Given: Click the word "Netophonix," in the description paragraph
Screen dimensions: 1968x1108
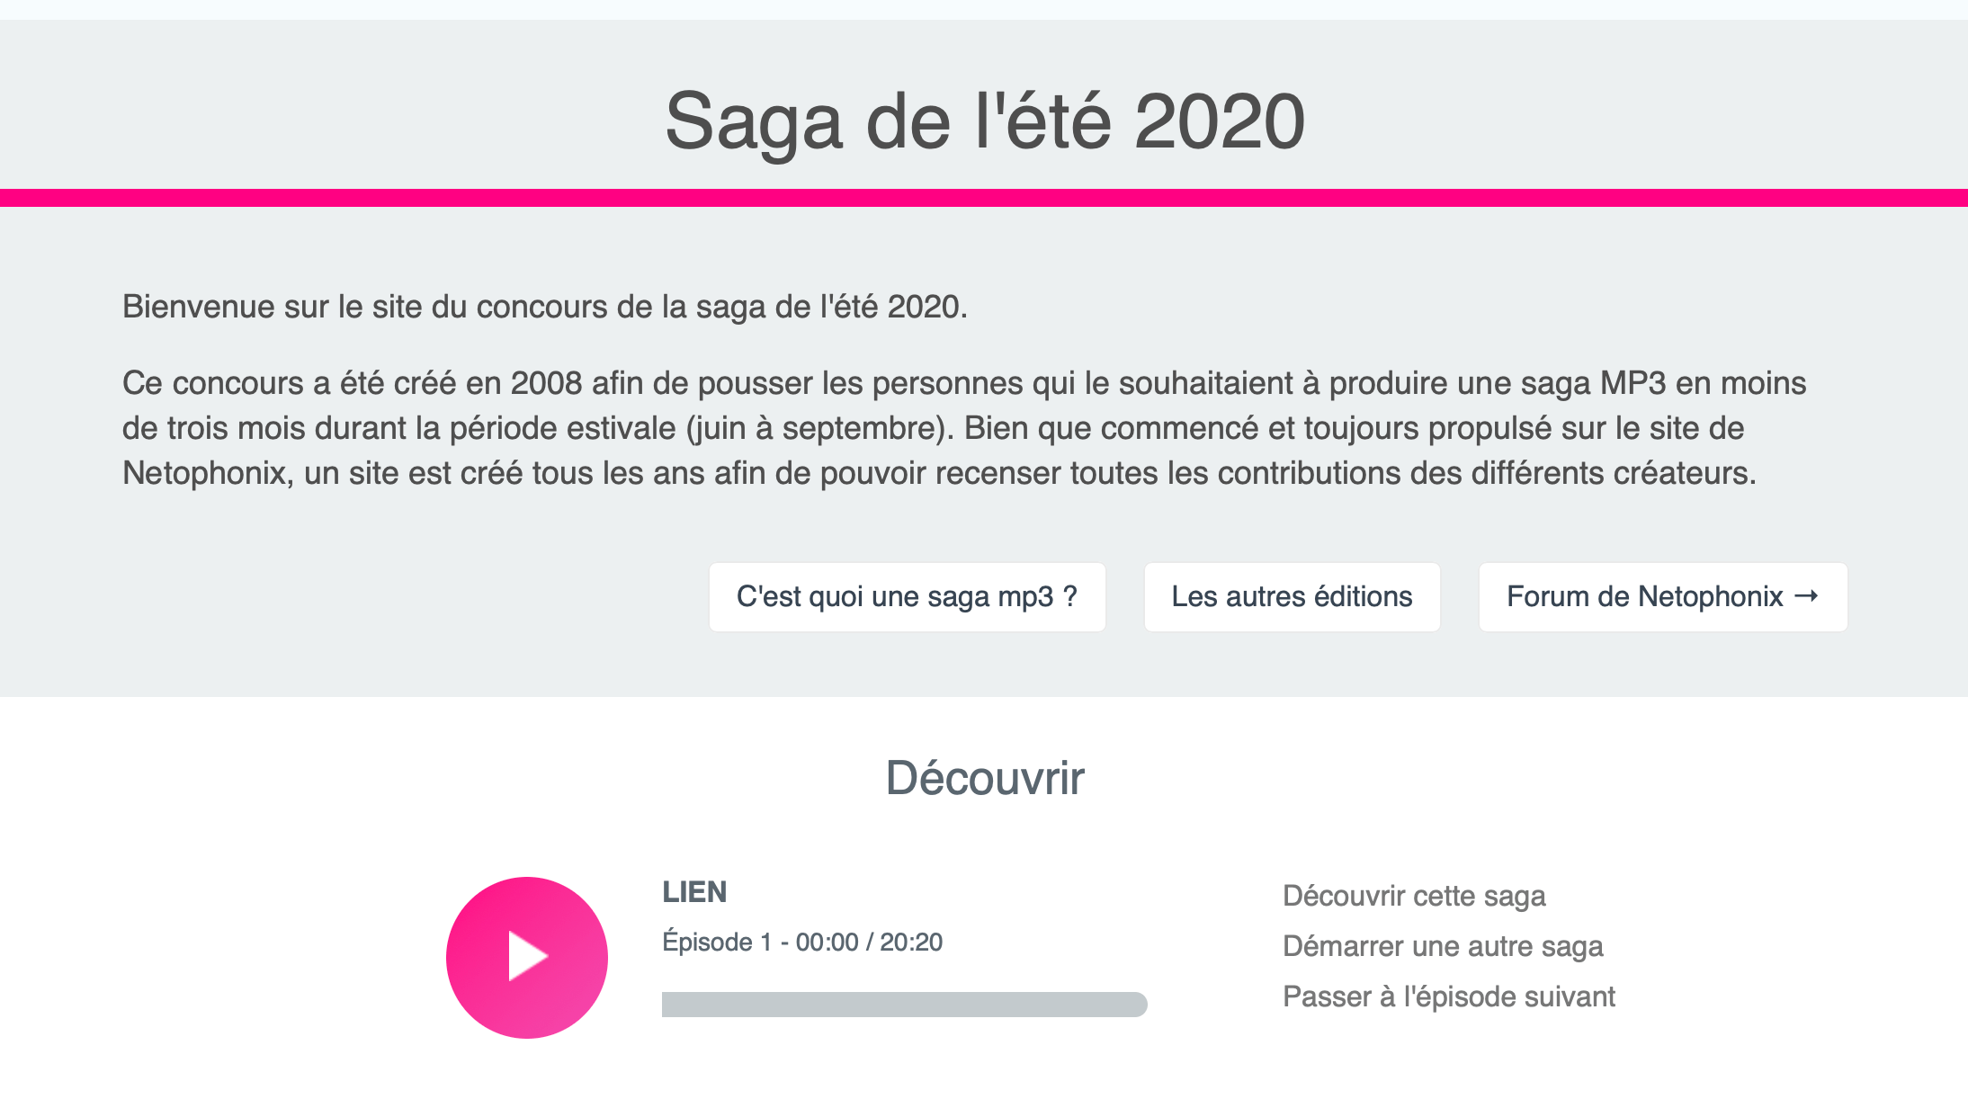Looking at the screenshot, I should (x=208, y=473).
